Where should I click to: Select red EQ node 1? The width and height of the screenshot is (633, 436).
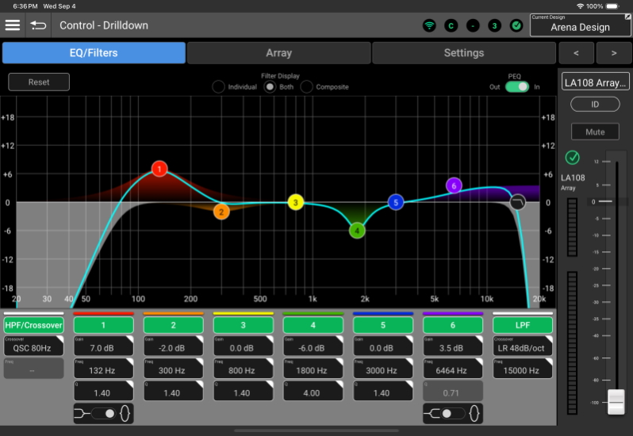(159, 169)
